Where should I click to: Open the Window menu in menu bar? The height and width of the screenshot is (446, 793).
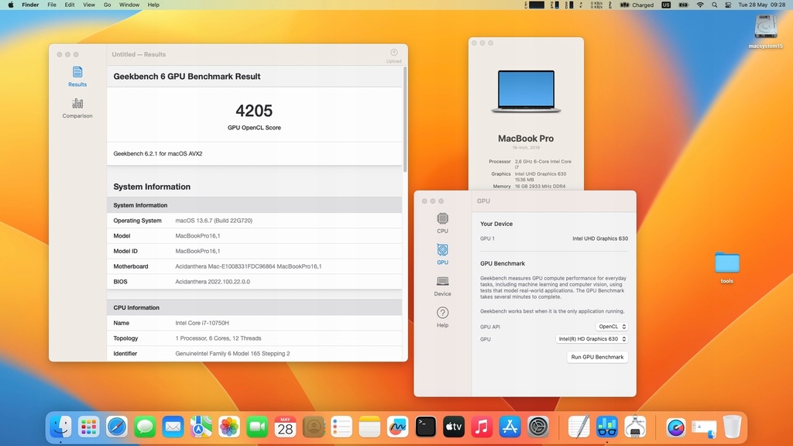point(129,5)
